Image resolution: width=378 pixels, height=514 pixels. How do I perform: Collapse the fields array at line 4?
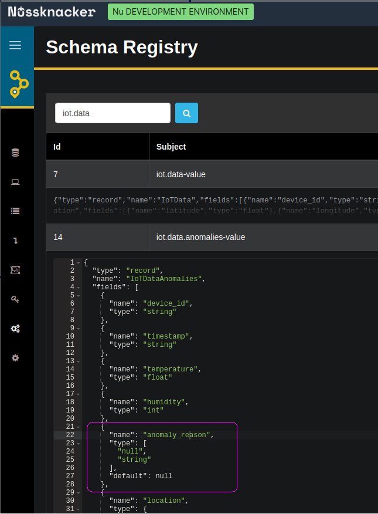(79, 288)
